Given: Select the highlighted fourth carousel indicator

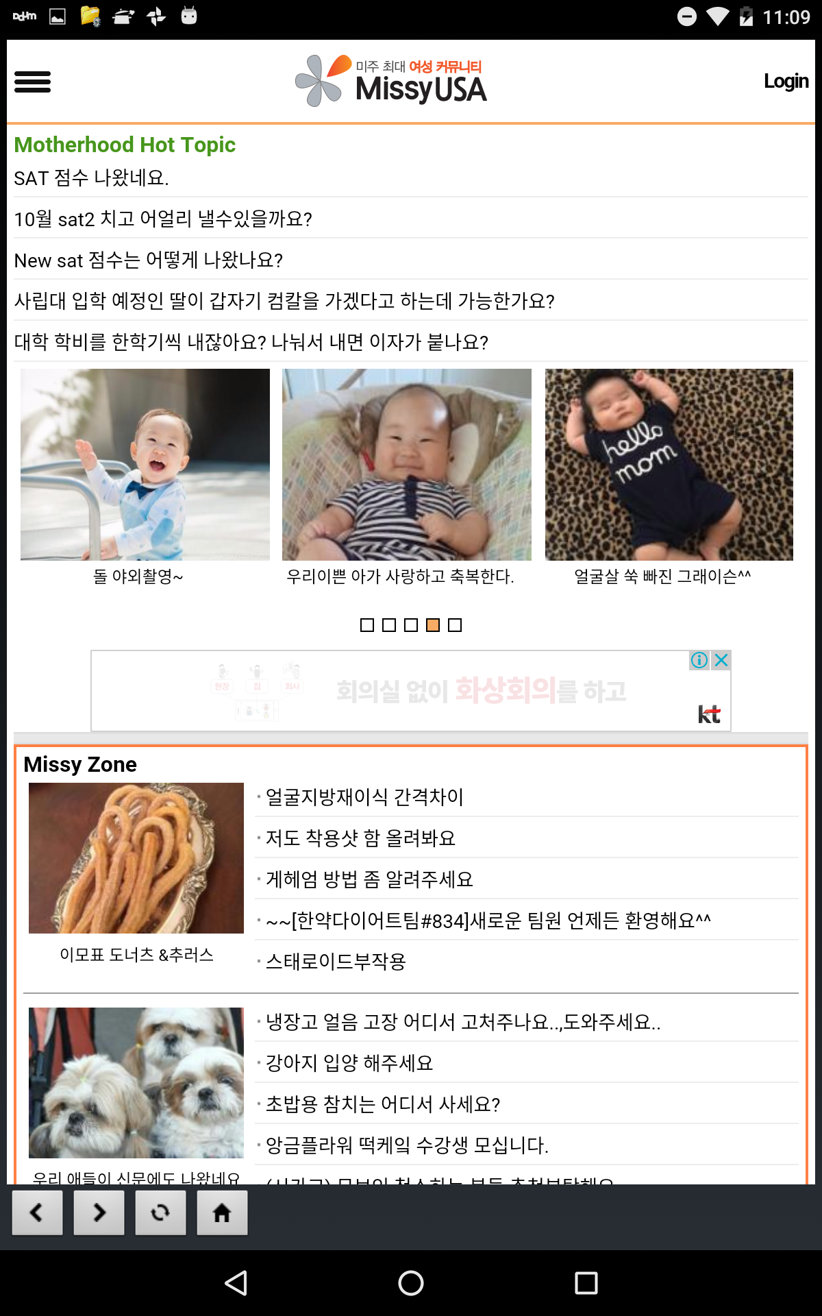Looking at the screenshot, I should (433, 625).
